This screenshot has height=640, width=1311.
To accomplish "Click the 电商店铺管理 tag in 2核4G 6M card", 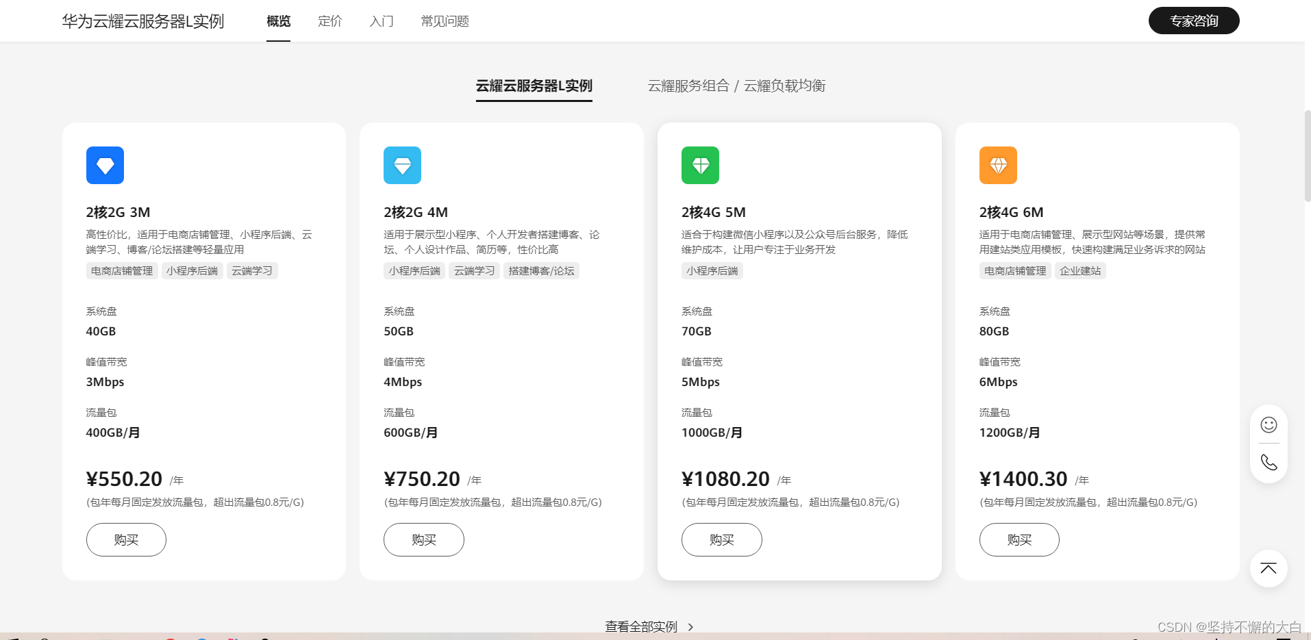I will [1015, 271].
